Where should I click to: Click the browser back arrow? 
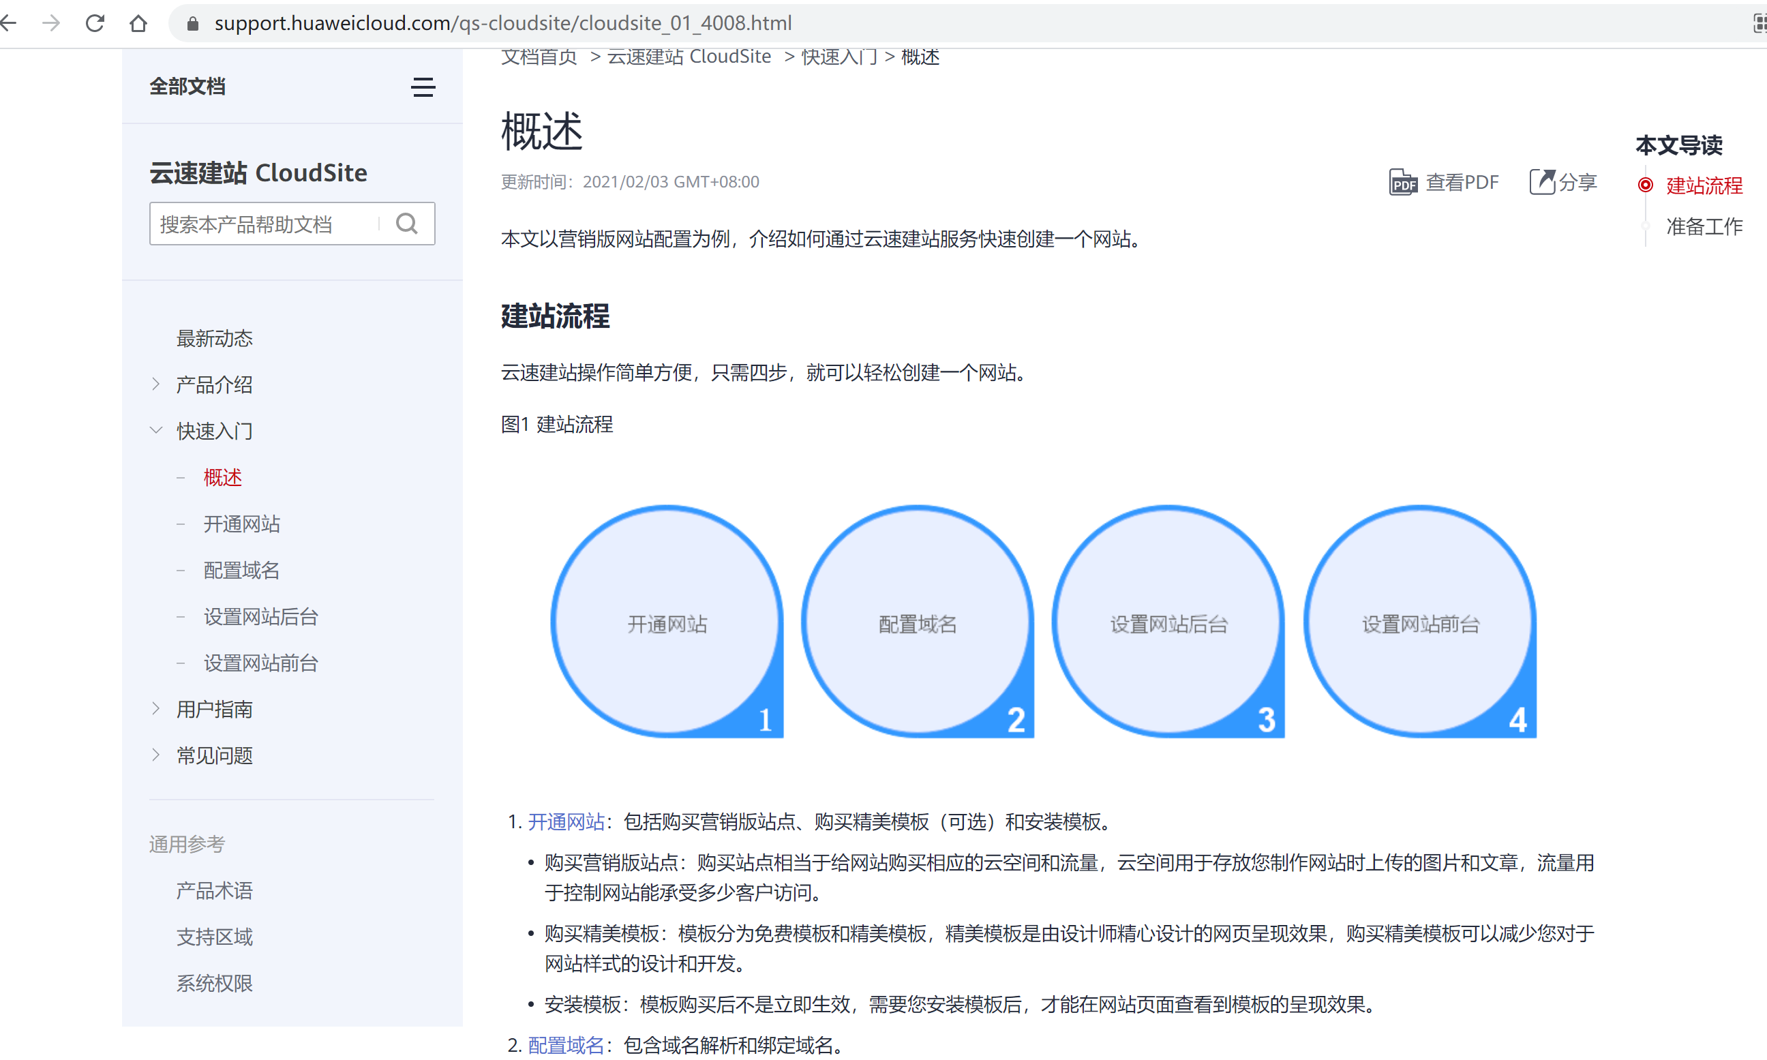point(9,24)
